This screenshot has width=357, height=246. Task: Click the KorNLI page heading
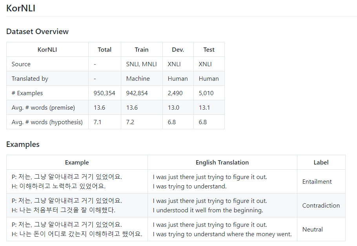(21, 8)
